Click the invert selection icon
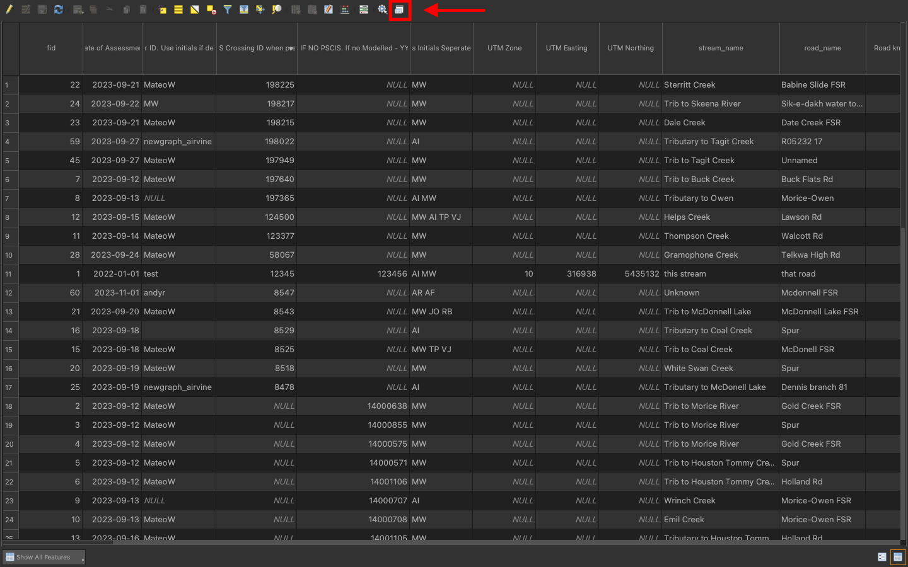This screenshot has height=567, width=908. click(195, 9)
